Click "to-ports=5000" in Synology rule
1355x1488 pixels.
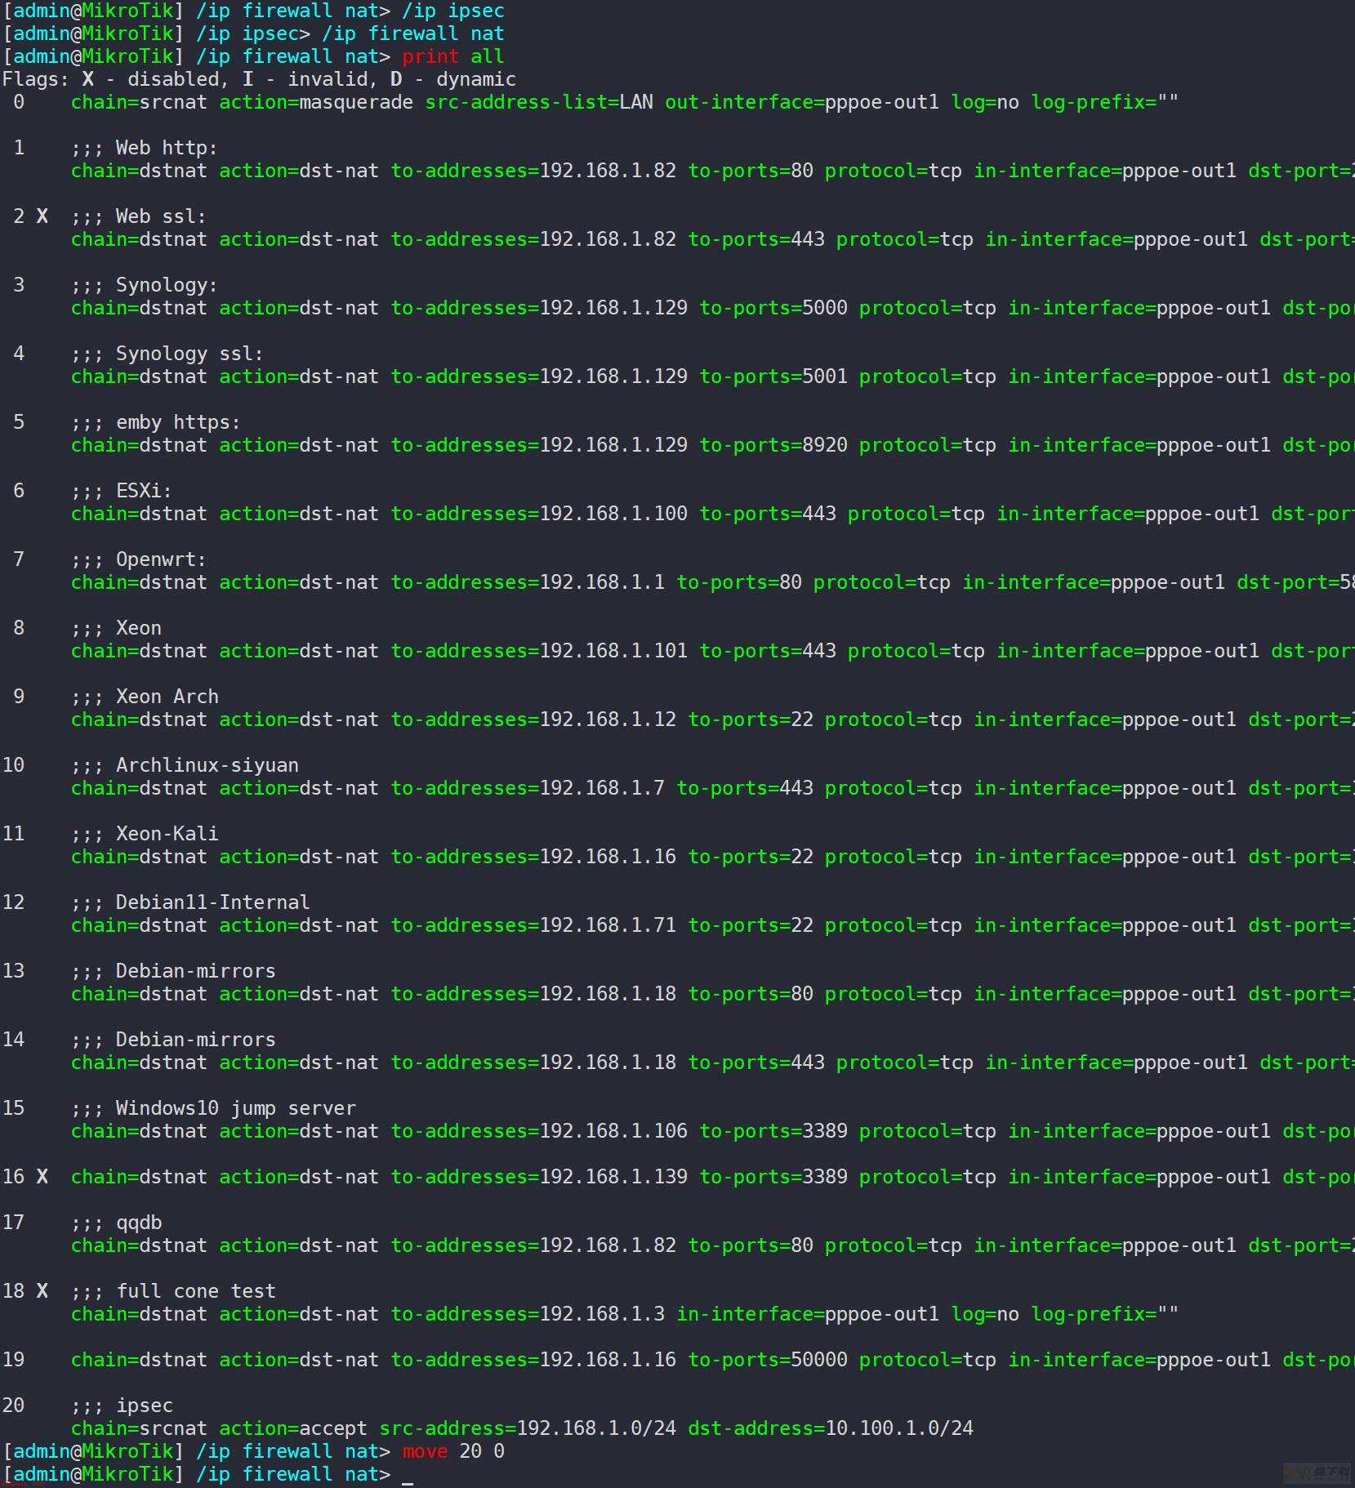(773, 308)
